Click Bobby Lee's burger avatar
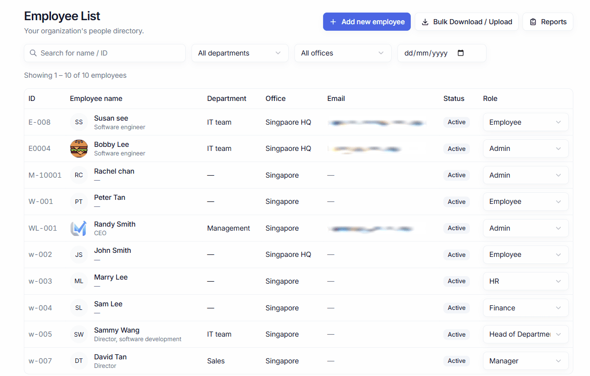This screenshot has width=590, height=376. (x=79, y=148)
